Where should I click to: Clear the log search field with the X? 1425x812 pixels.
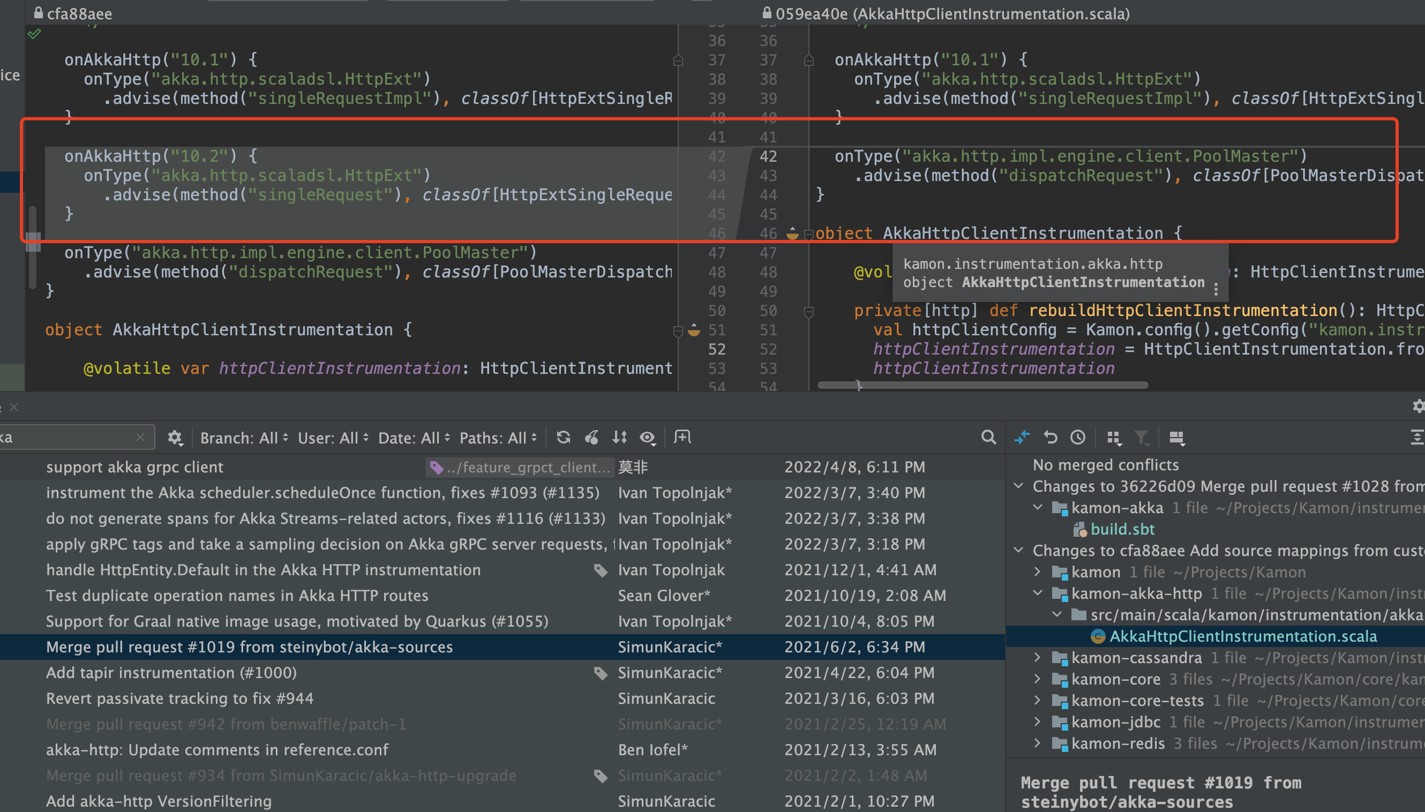140,437
